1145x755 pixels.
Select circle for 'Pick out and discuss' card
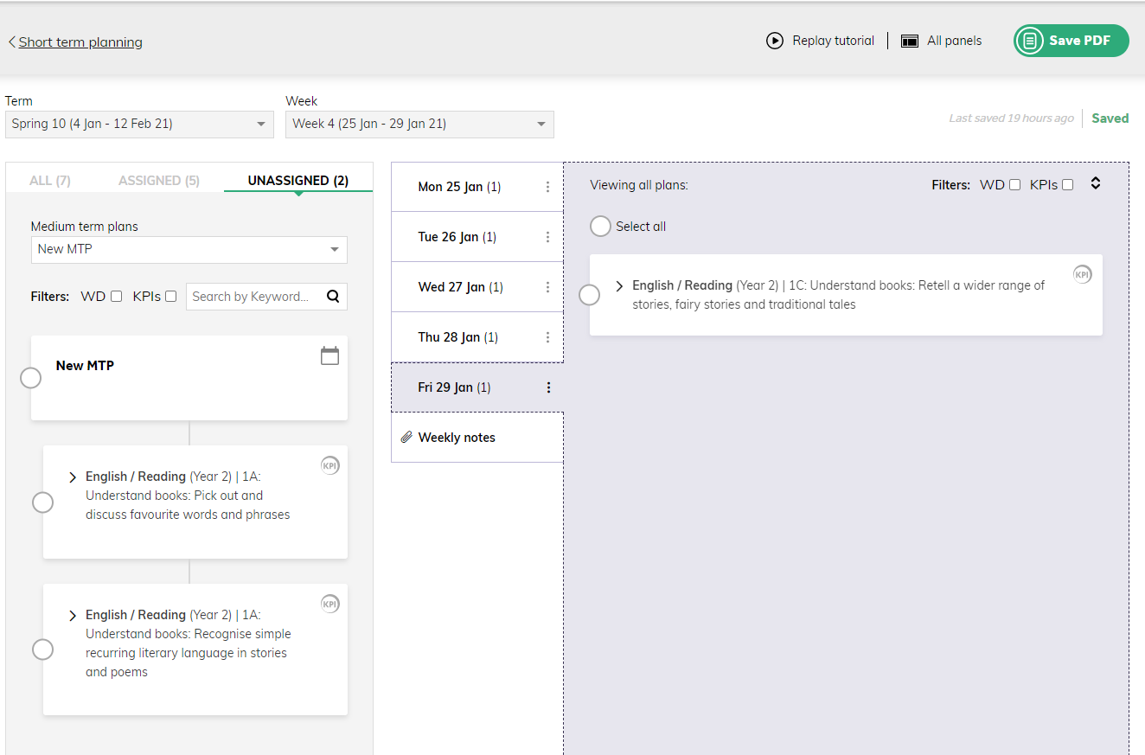(42, 502)
